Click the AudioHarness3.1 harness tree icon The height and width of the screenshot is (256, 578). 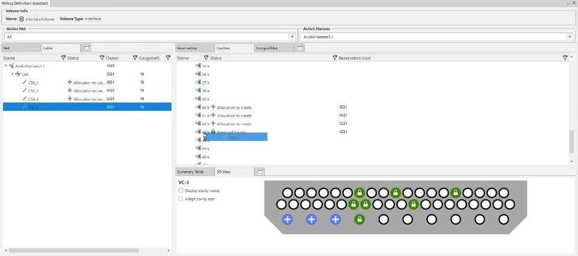(x=11, y=66)
